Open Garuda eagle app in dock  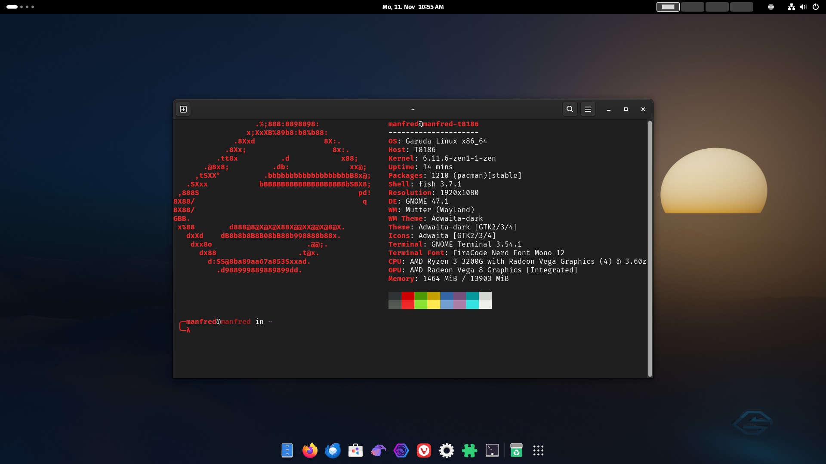click(x=378, y=450)
